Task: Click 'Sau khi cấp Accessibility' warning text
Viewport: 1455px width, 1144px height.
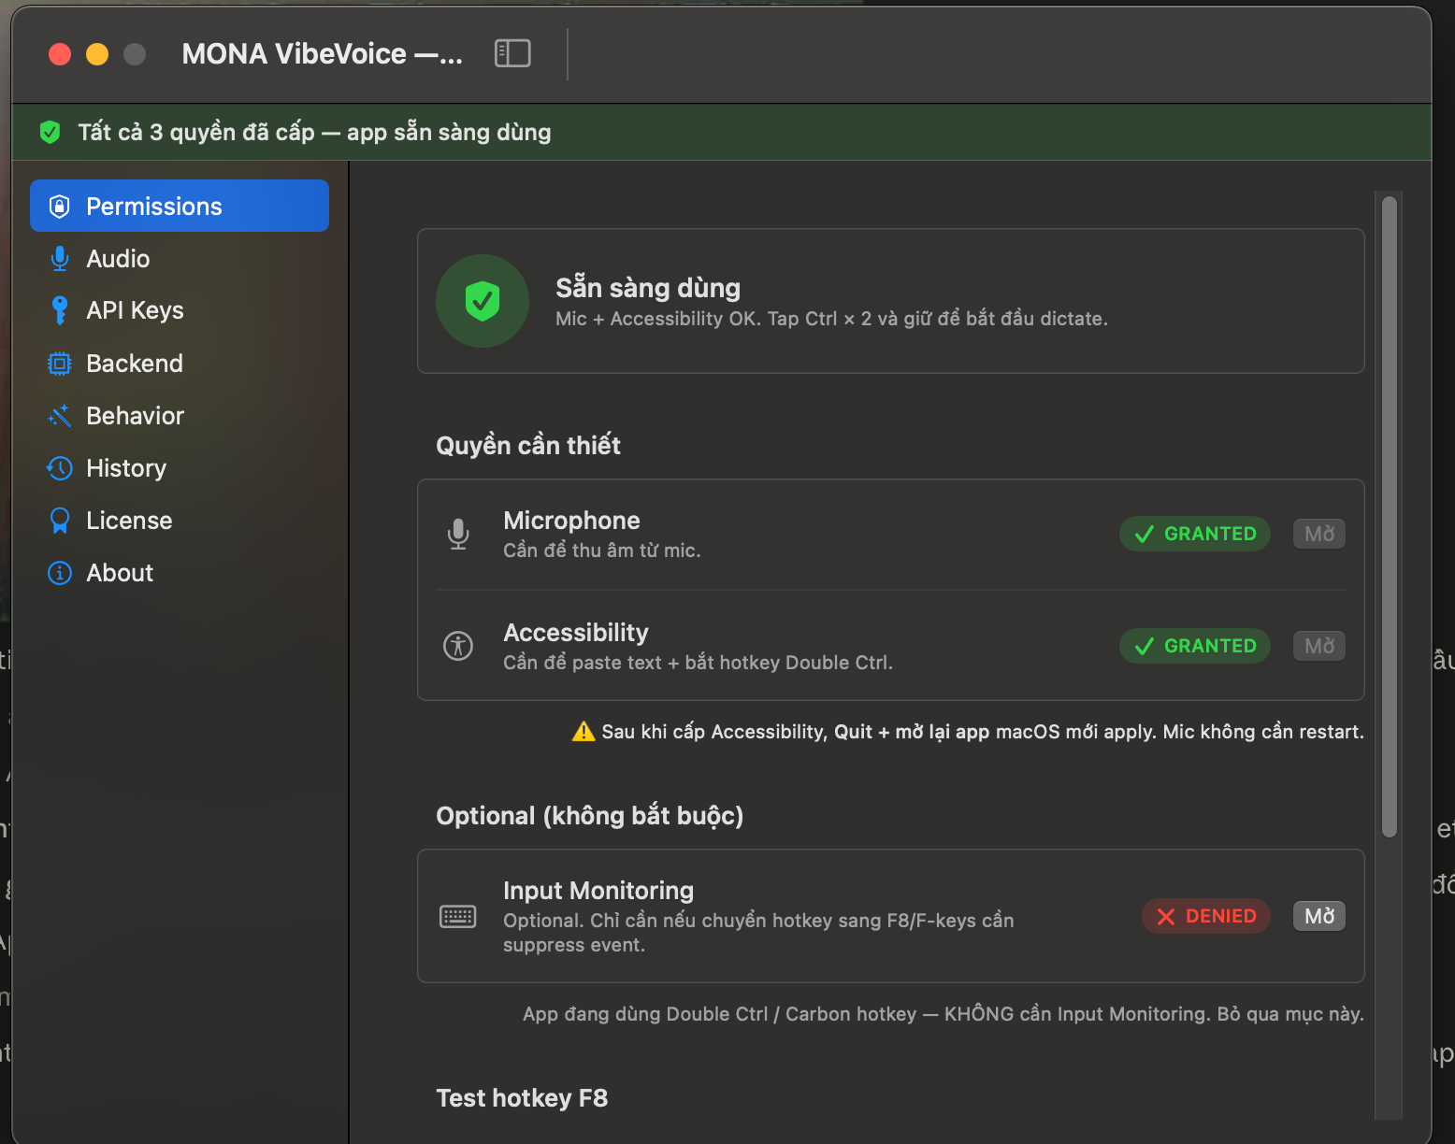Action: pyautogui.click(x=983, y=731)
